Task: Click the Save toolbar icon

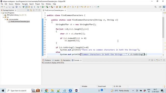Action: point(6,7)
